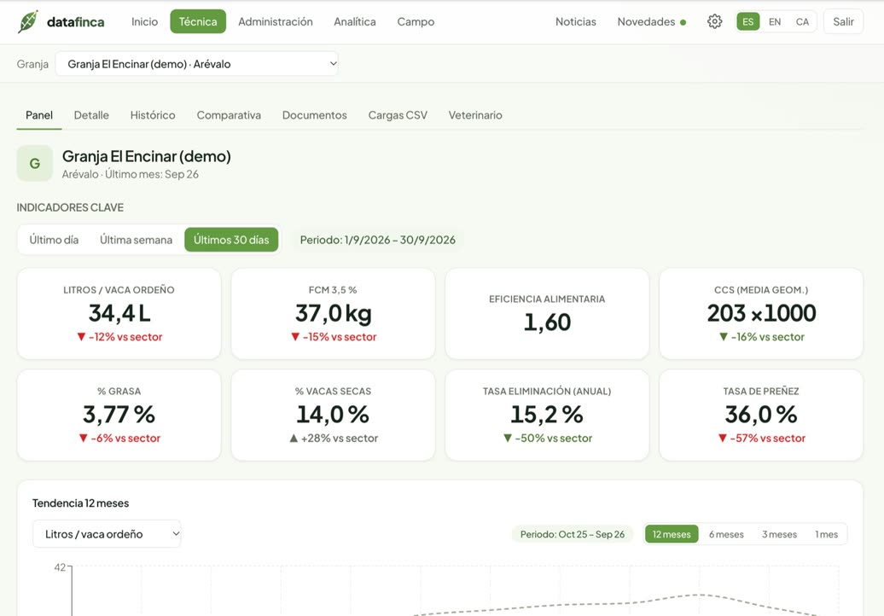Click the % Grasa 3,77 % card
Screen dimensions: 884x616
[119, 415]
